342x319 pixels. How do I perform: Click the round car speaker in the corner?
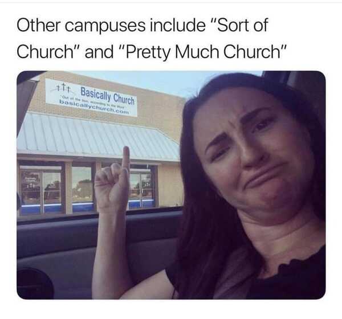(x=35, y=284)
